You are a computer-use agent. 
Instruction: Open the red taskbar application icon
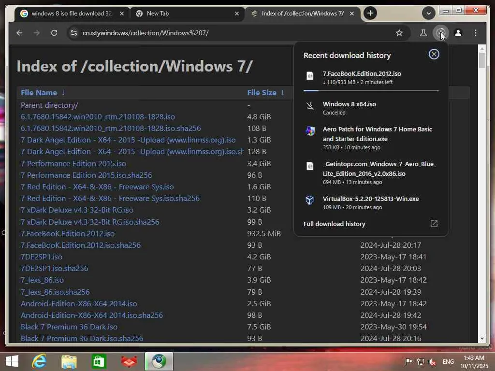[129, 361]
